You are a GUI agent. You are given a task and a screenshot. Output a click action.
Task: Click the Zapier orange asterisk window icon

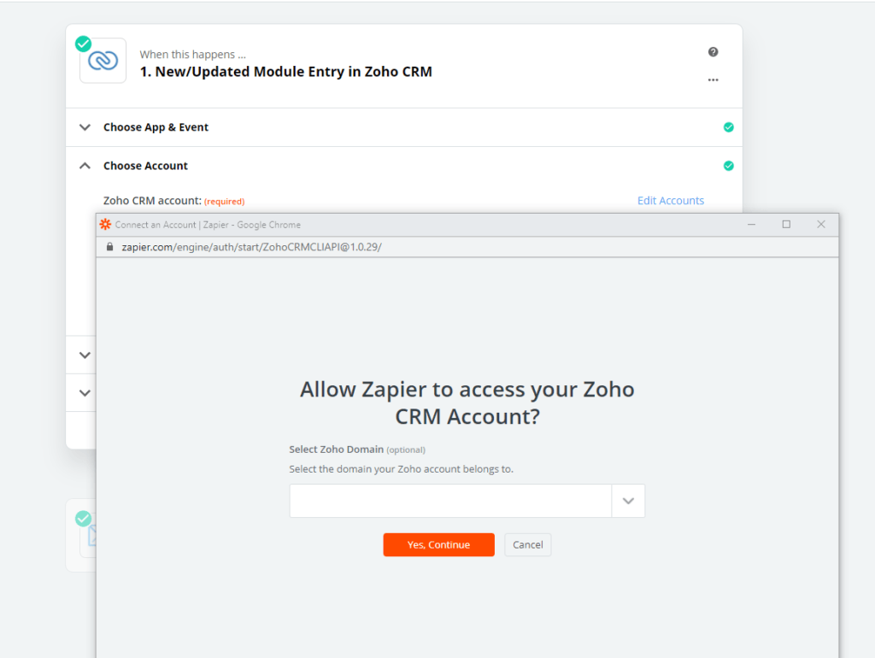pyautogui.click(x=105, y=225)
